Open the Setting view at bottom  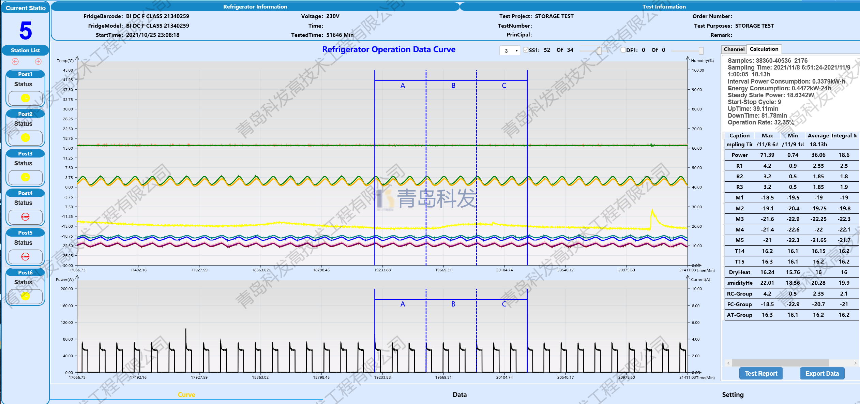pos(733,394)
